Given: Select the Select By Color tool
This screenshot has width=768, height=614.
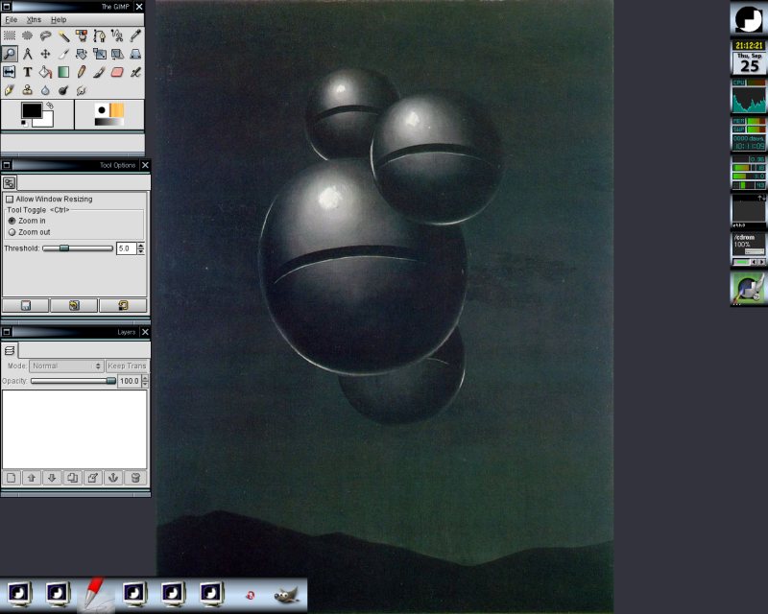Looking at the screenshot, I should pos(82,35).
